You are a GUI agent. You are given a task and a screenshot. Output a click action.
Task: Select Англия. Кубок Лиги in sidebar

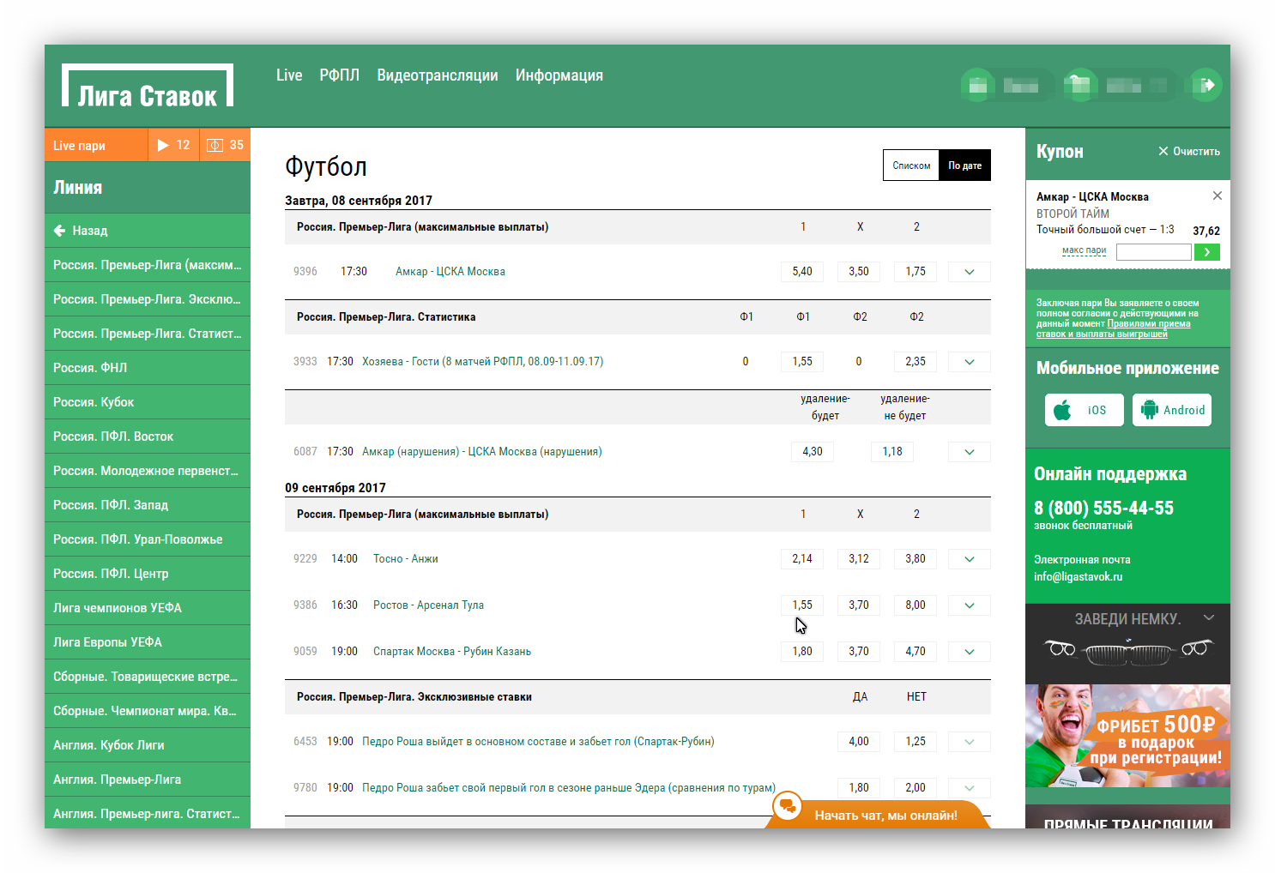tap(148, 745)
